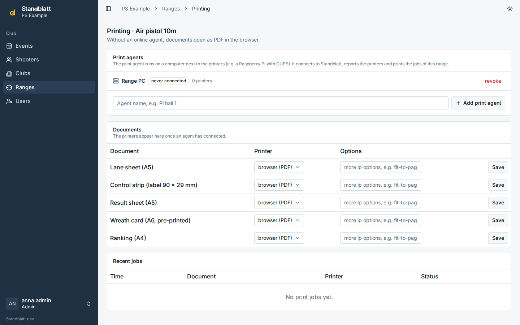The height and width of the screenshot is (325, 520).
Task: Click lp options field for Control strip
Action: 381,185
